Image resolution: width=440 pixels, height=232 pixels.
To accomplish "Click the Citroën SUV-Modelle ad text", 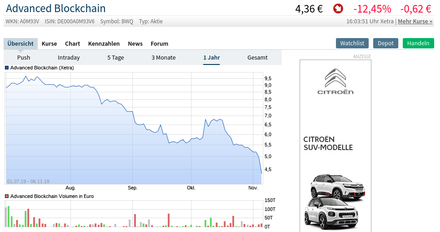I will 328,143.
